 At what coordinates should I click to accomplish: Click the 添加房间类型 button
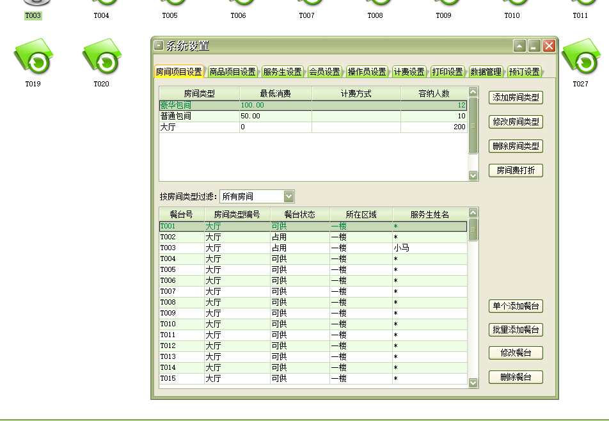point(516,97)
